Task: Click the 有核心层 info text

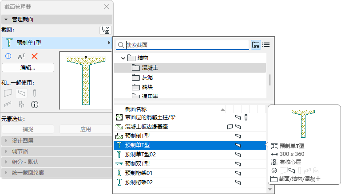Action: [290, 162]
